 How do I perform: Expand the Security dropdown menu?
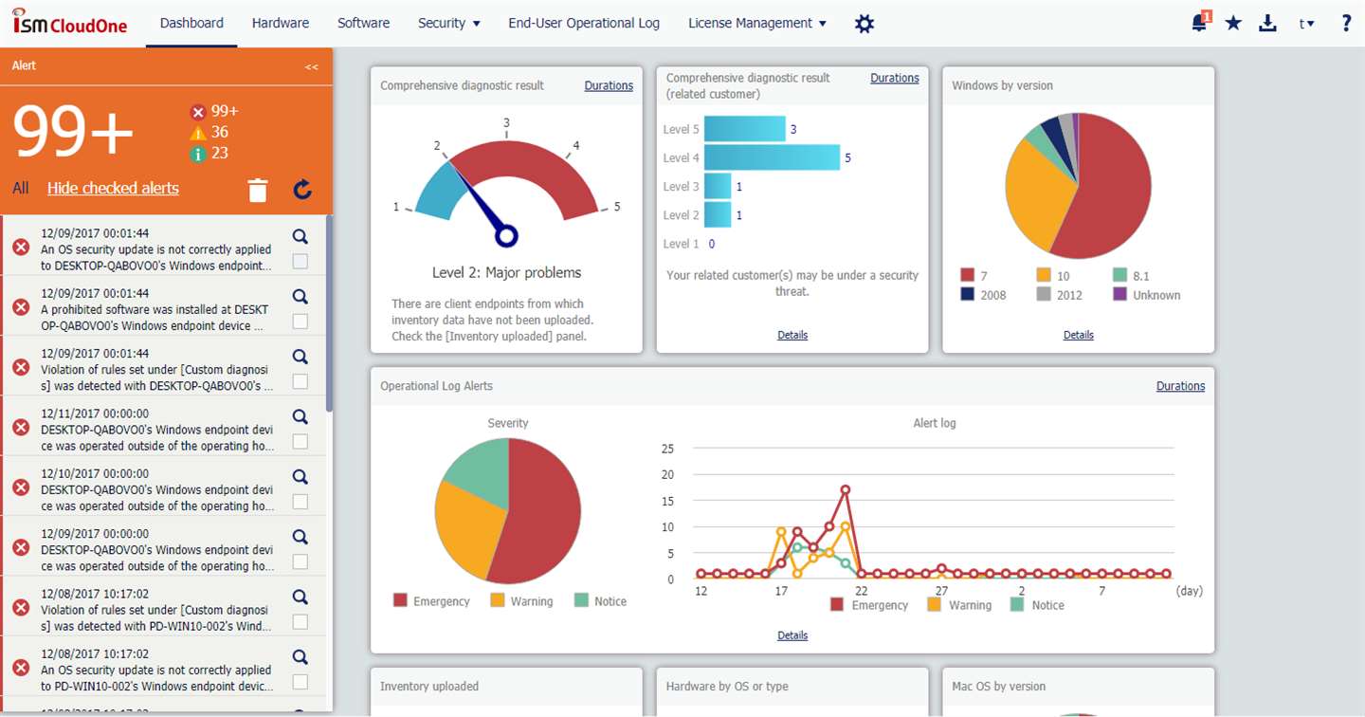pyautogui.click(x=449, y=23)
